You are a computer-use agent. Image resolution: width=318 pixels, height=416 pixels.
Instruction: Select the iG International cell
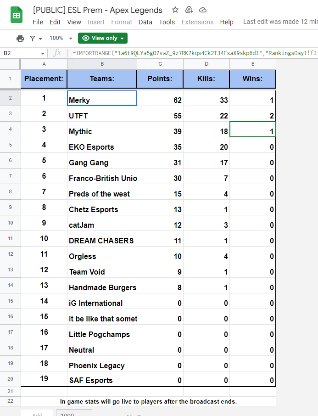pyautogui.click(x=102, y=302)
